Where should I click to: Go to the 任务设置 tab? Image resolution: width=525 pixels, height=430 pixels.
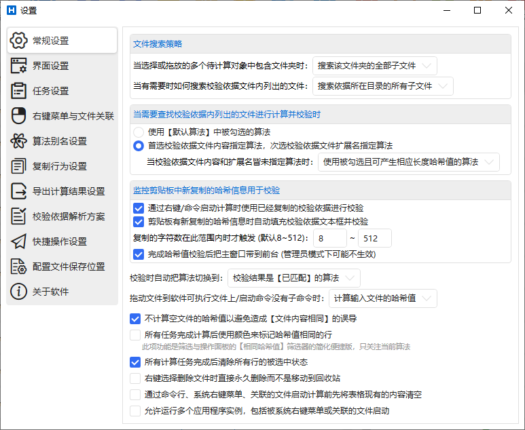point(62,91)
